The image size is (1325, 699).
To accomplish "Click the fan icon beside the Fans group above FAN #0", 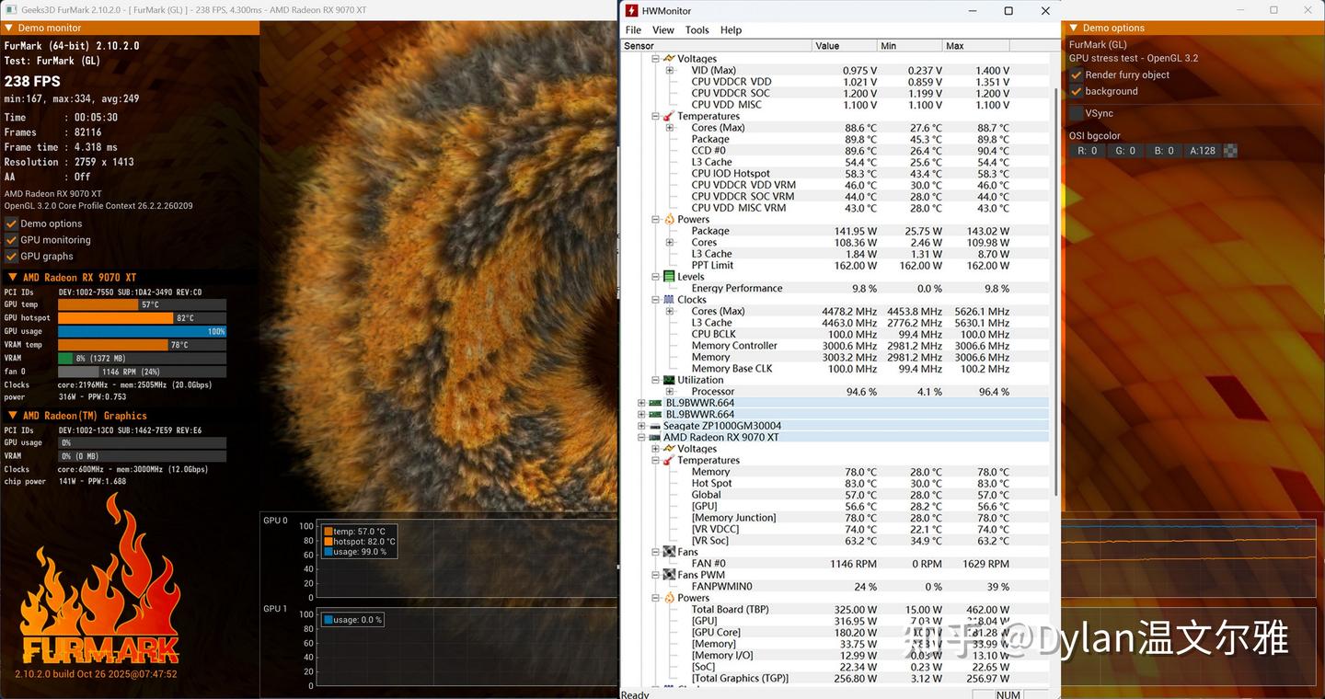I will tap(669, 552).
